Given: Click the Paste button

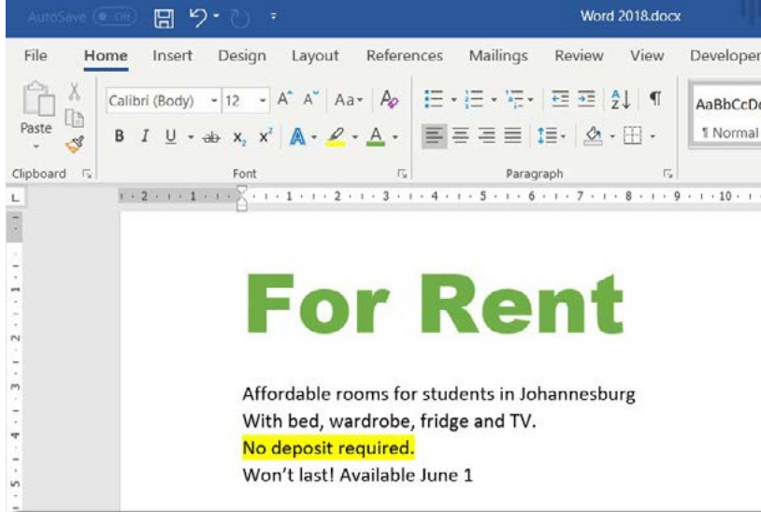Looking at the screenshot, I should 36,107.
